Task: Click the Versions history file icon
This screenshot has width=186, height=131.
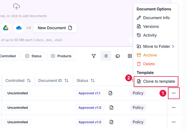Action: pos(139,26)
